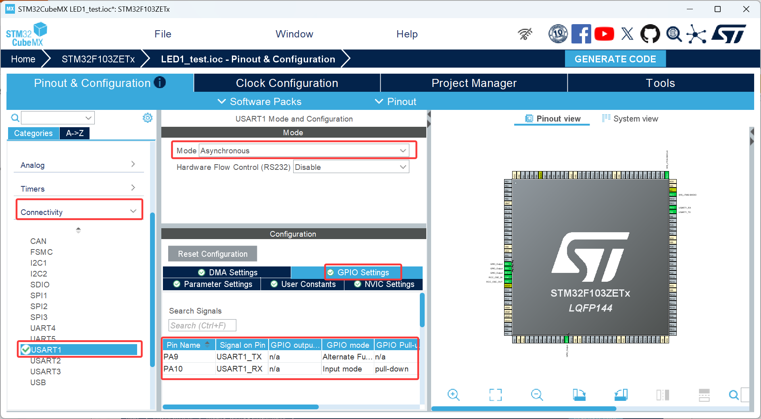Open the Help menu
761x419 pixels.
(x=407, y=34)
